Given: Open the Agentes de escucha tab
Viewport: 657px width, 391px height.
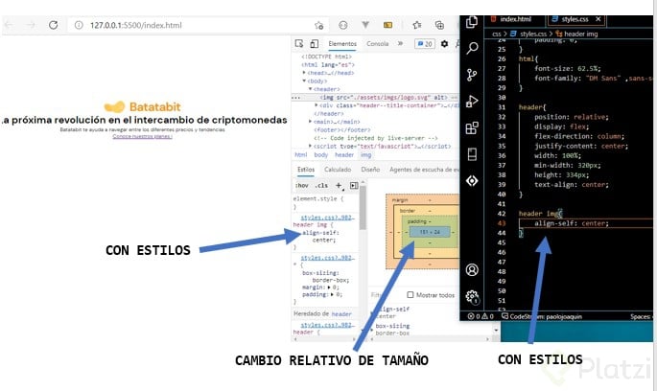Looking at the screenshot, I should click(424, 169).
